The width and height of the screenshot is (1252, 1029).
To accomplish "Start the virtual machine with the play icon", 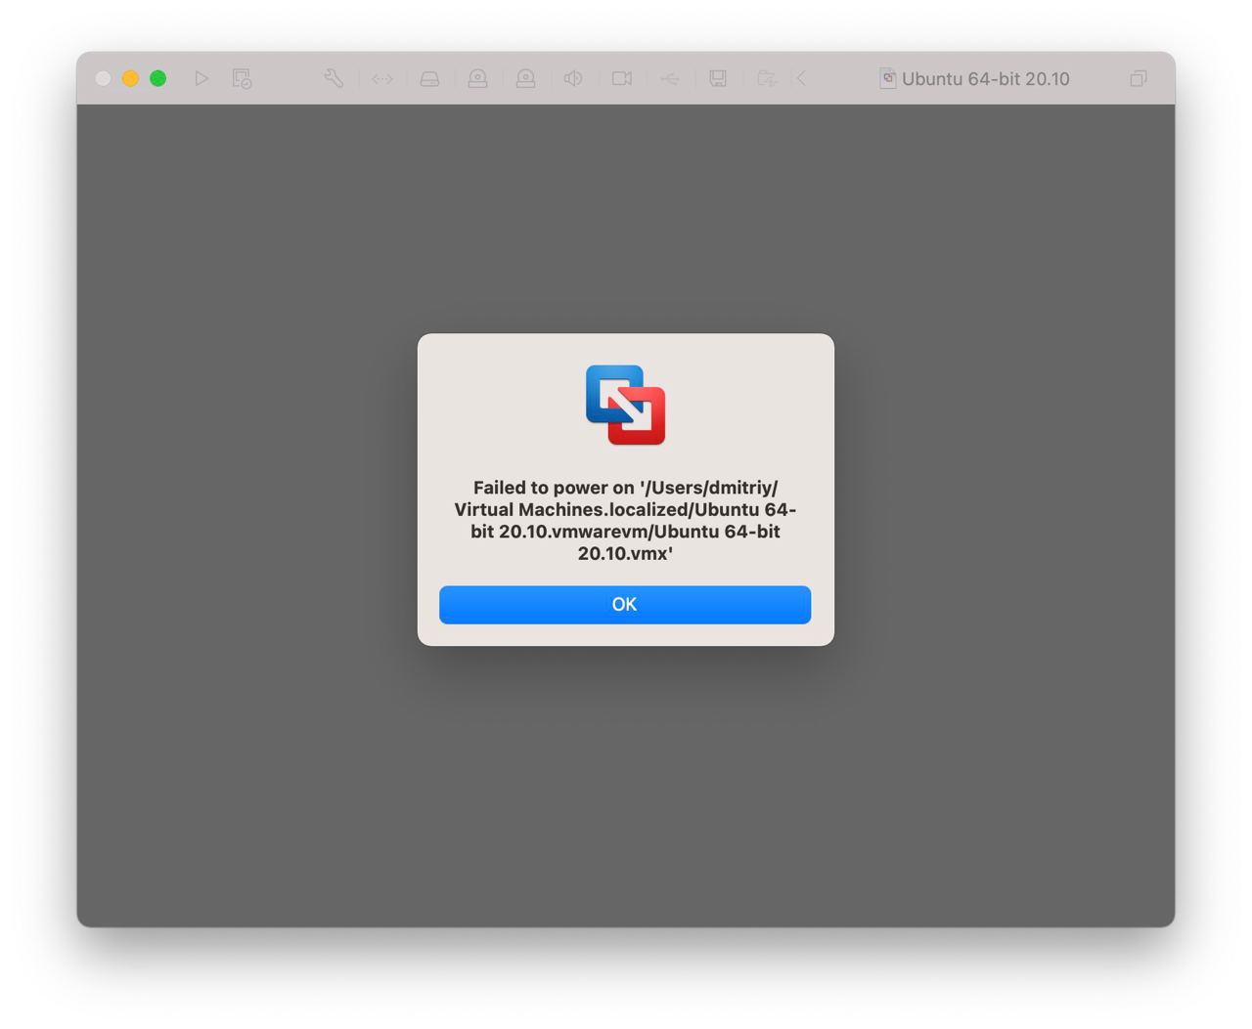I will 201,78.
